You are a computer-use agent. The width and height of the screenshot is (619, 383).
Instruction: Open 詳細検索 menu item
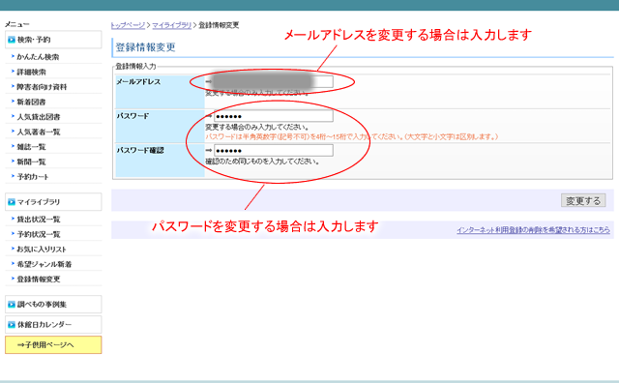point(31,72)
